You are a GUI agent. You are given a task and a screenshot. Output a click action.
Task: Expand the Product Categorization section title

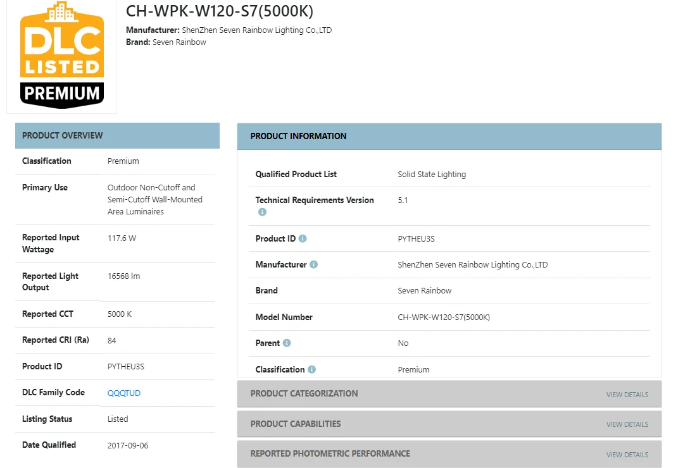[304, 393]
